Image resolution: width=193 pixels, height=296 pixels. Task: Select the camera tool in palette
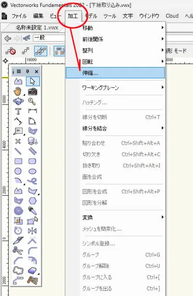[32, 92]
